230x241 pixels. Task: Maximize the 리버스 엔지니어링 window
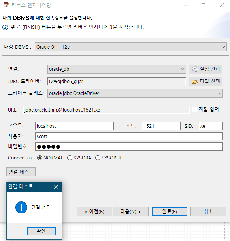204,5
